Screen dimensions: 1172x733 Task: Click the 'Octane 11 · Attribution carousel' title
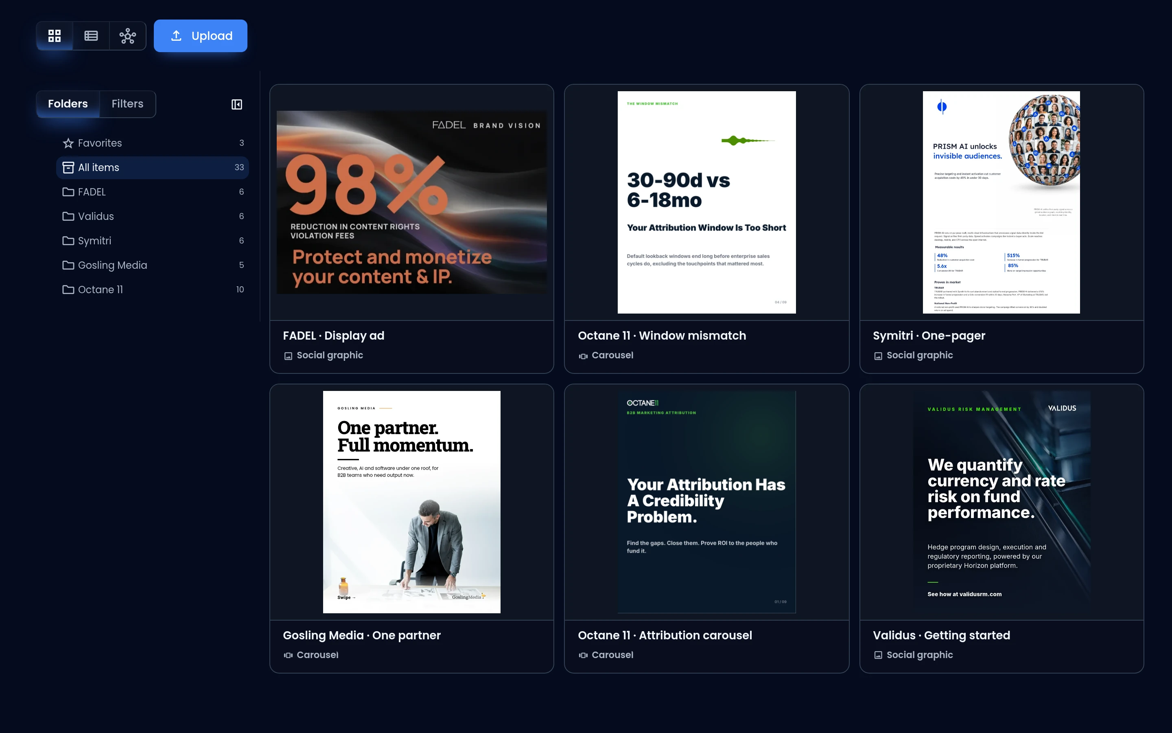pyautogui.click(x=665, y=635)
